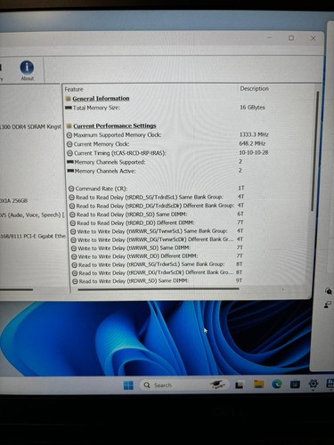Select the 1T command rate value
This screenshot has height=445, width=334.
[241, 188]
